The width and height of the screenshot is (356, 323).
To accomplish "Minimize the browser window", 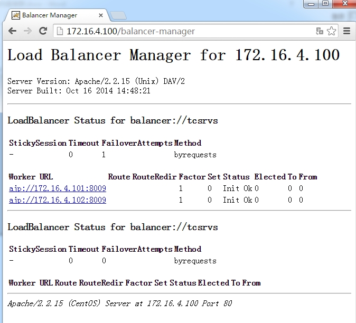I will (312, 4).
